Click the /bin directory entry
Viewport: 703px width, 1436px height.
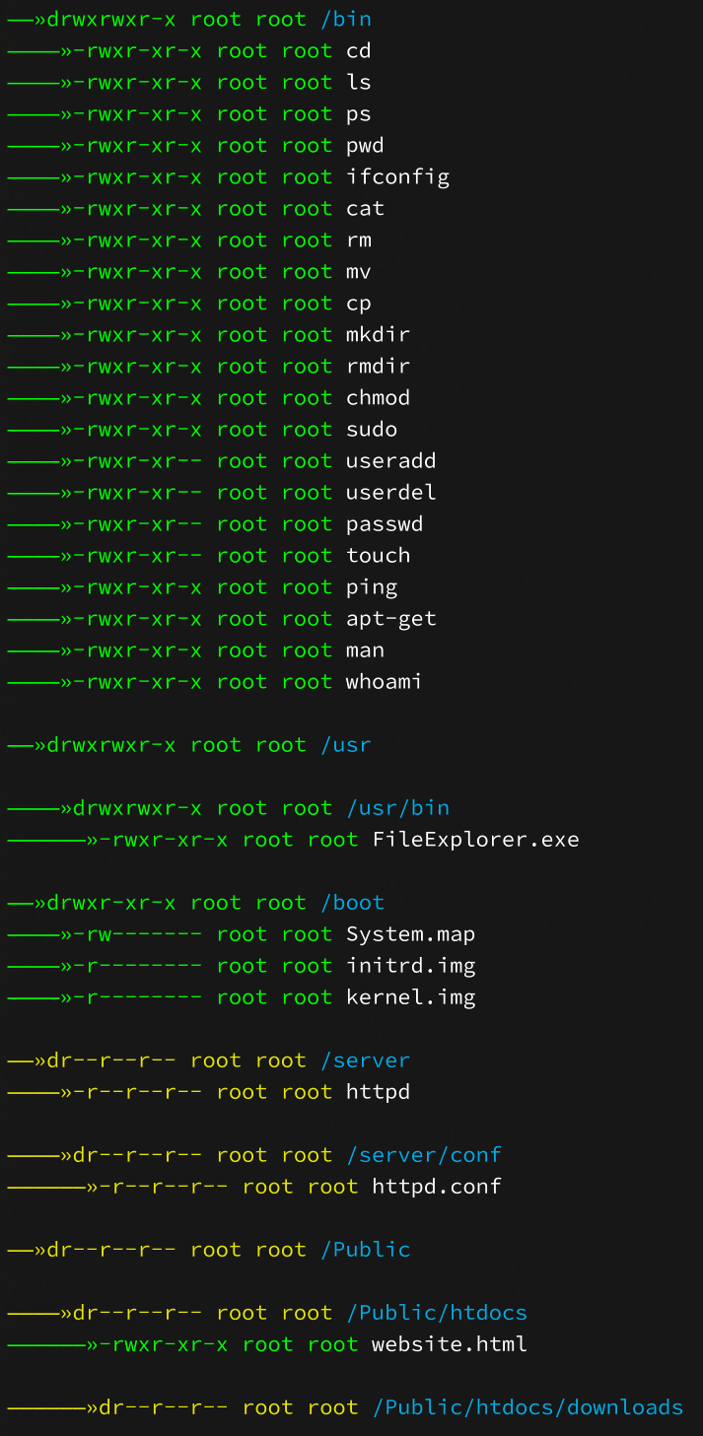345,19
